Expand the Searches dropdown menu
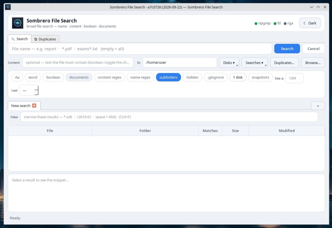Image resolution: width=332 pixels, height=228 pixels. pyautogui.click(x=255, y=63)
